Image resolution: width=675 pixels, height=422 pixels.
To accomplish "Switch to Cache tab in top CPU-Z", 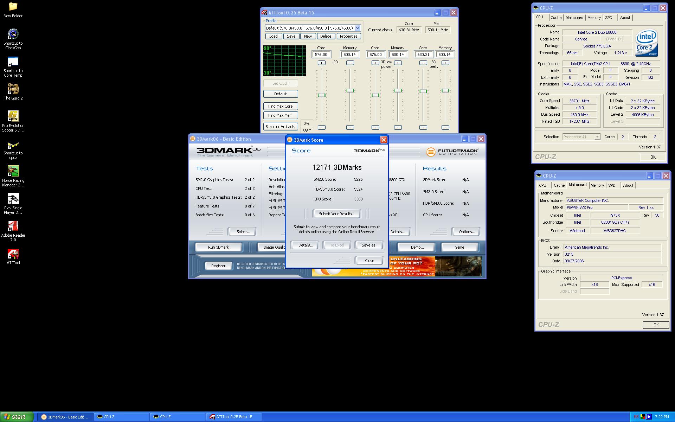I will pos(556,18).
